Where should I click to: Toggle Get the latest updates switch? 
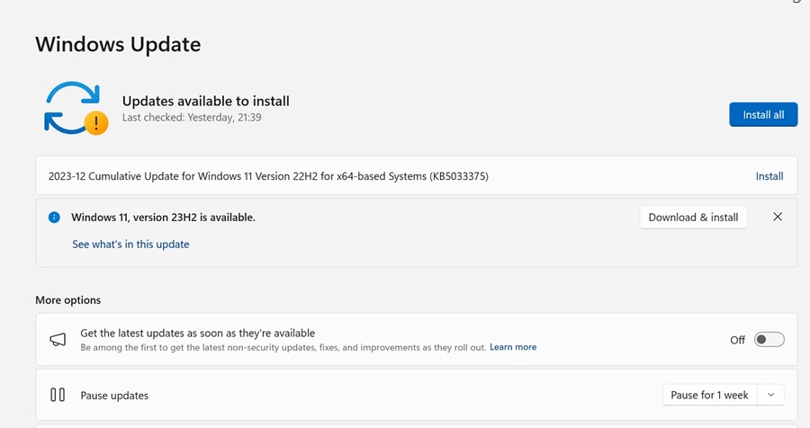(x=769, y=340)
